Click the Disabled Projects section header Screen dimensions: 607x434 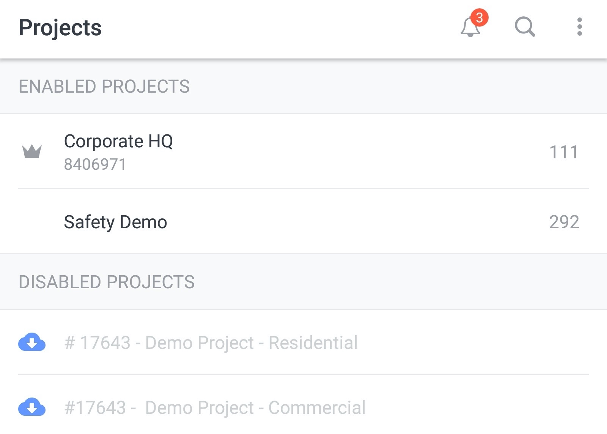coord(303,282)
